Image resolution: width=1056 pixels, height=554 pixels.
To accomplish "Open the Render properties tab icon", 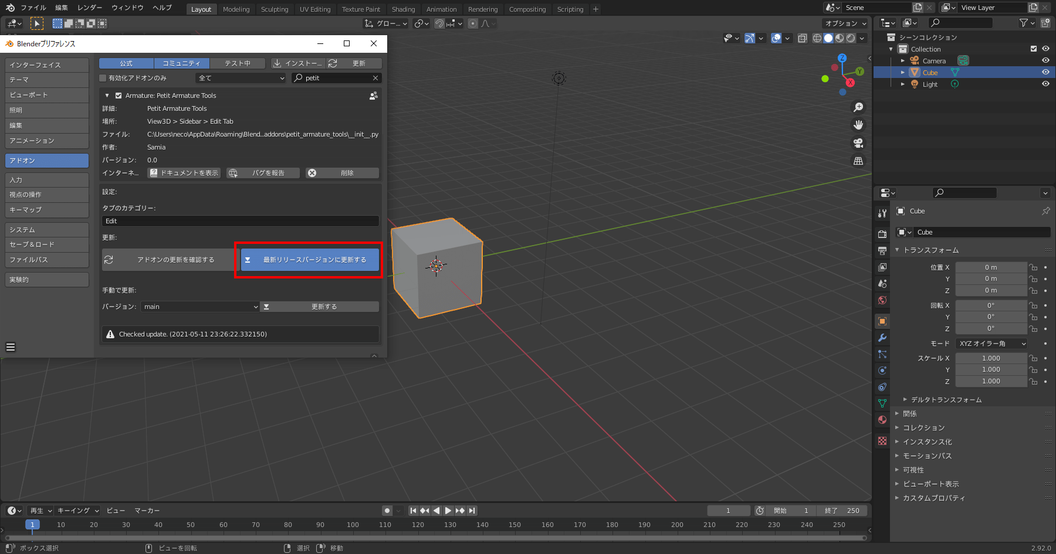I will (882, 234).
